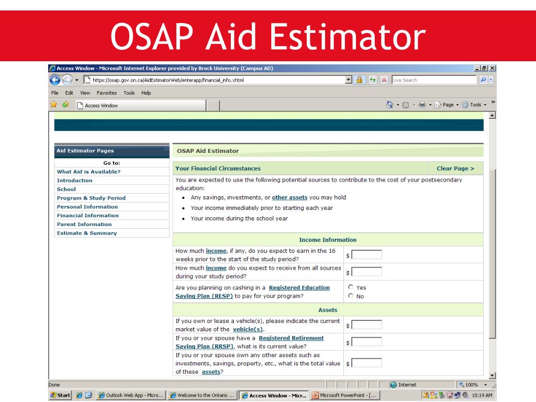The image size is (536, 402).
Task: Click the other assets total value field
Action: (x=366, y=363)
